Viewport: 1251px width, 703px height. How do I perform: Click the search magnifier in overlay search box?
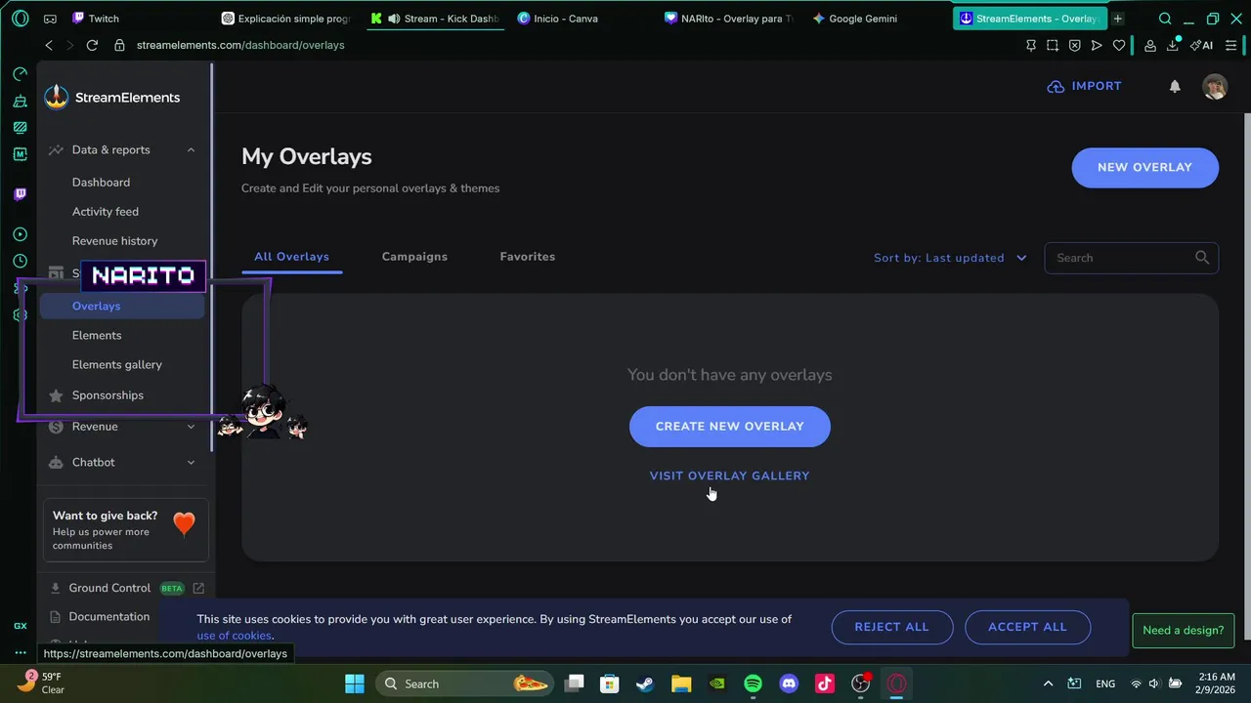(1202, 258)
